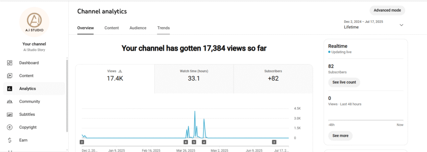
Task: Click the date range chevron arrow
Action: [x=401, y=25]
